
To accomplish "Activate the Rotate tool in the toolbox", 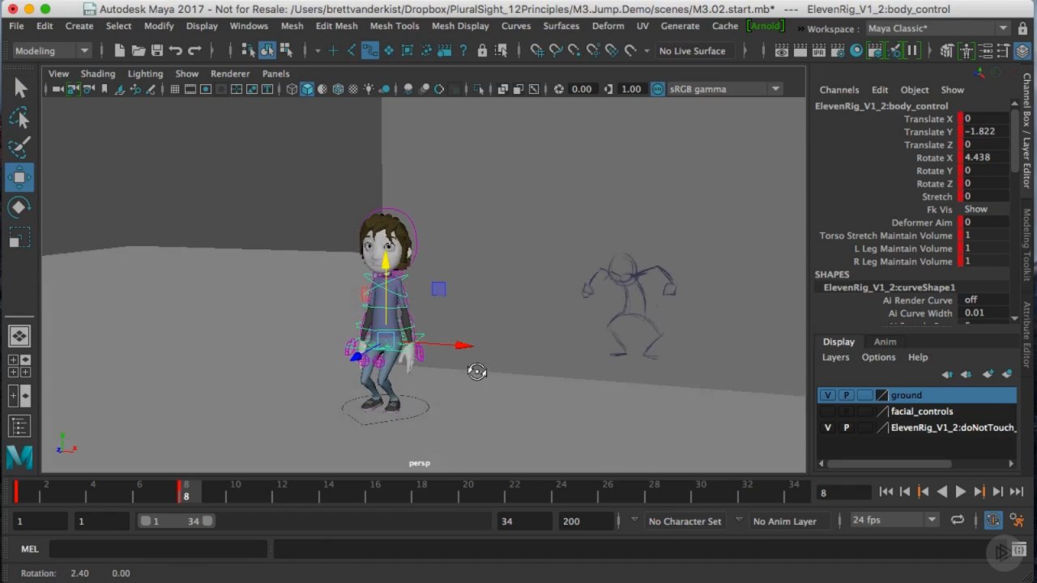I will (19, 207).
